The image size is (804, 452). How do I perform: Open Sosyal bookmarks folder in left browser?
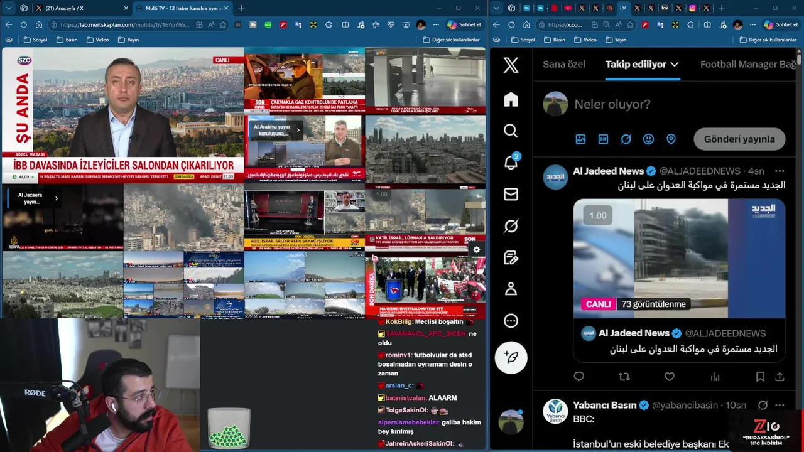click(35, 40)
